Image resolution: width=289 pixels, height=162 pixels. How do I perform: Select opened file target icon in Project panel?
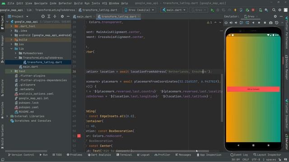tap(43, 16)
